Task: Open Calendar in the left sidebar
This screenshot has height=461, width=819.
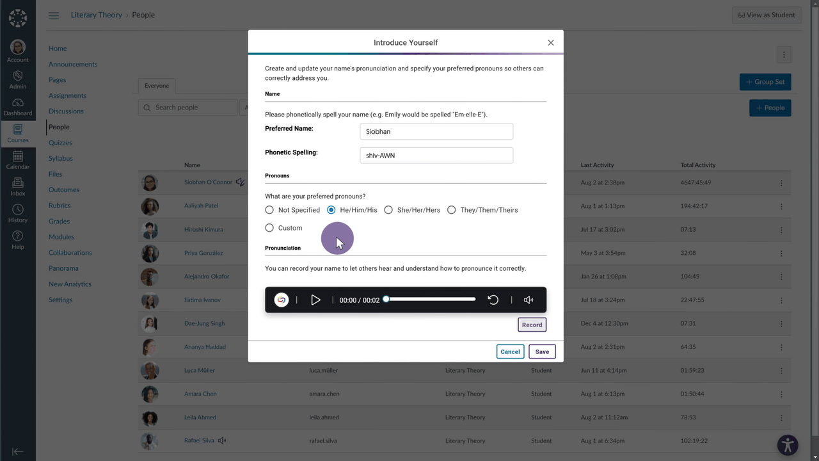Action: tap(18, 160)
